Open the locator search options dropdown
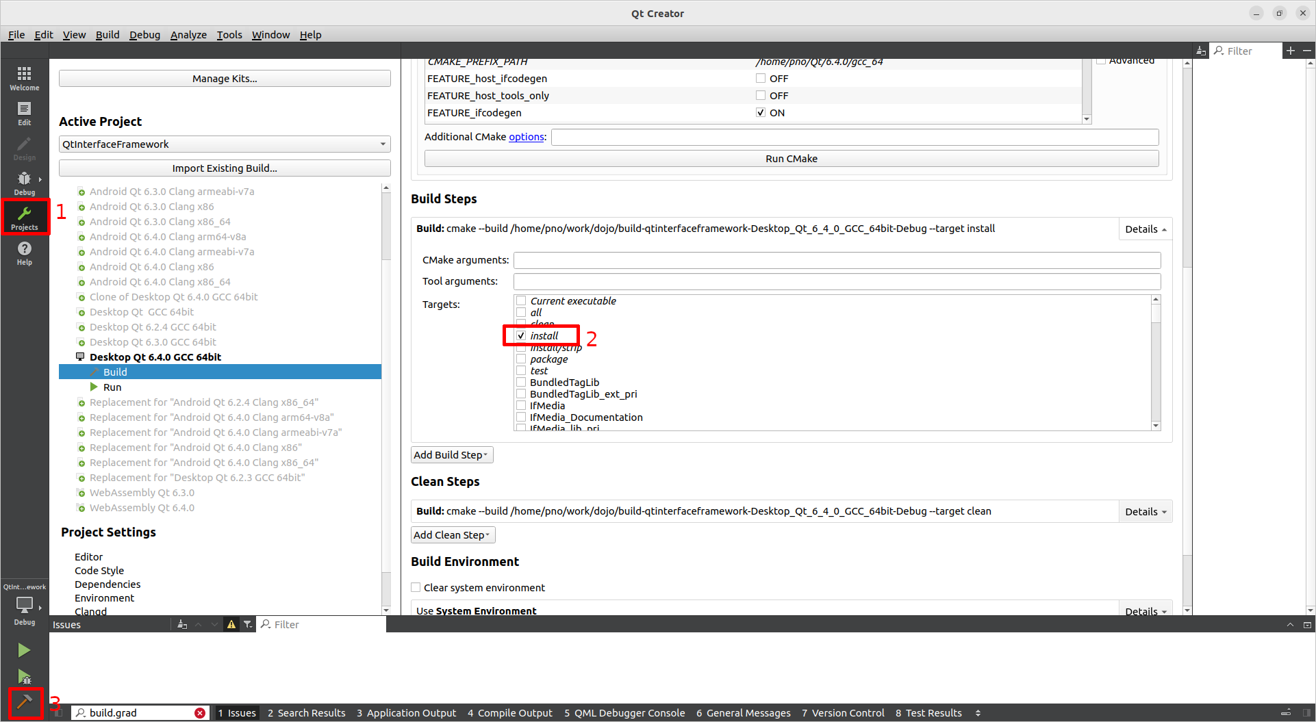Screen dimensions: 1316x722 point(81,713)
